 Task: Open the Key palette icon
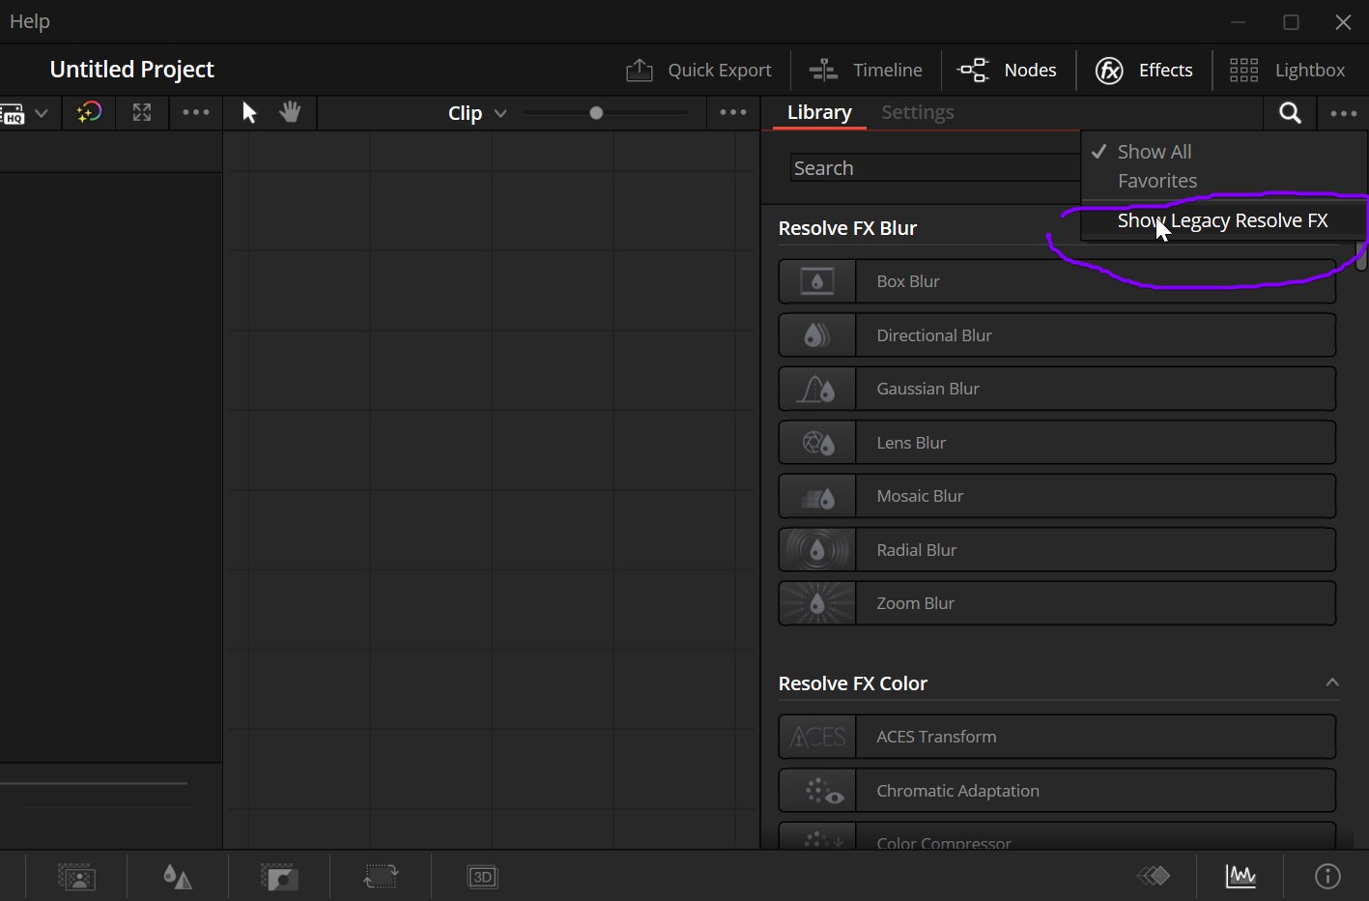click(x=279, y=877)
